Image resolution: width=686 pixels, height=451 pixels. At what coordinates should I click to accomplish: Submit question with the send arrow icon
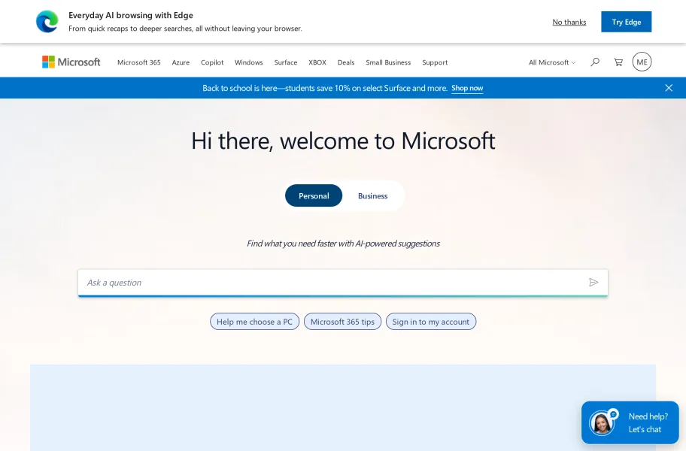click(x=593, y=283)
